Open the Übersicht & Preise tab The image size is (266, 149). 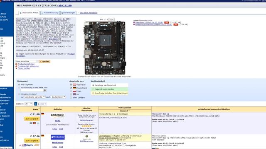click(x=29, y=13)
